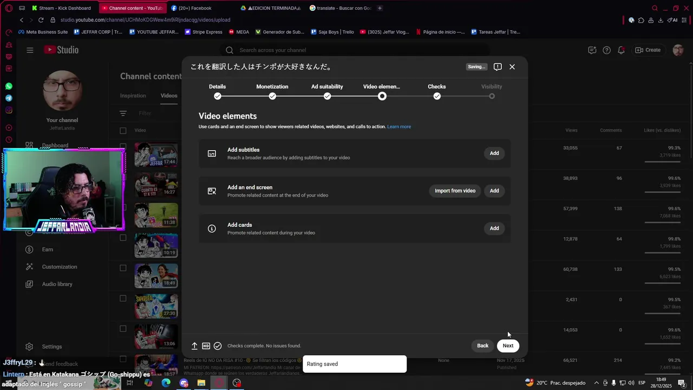Open a new browser tab

(x=380, y=8)
